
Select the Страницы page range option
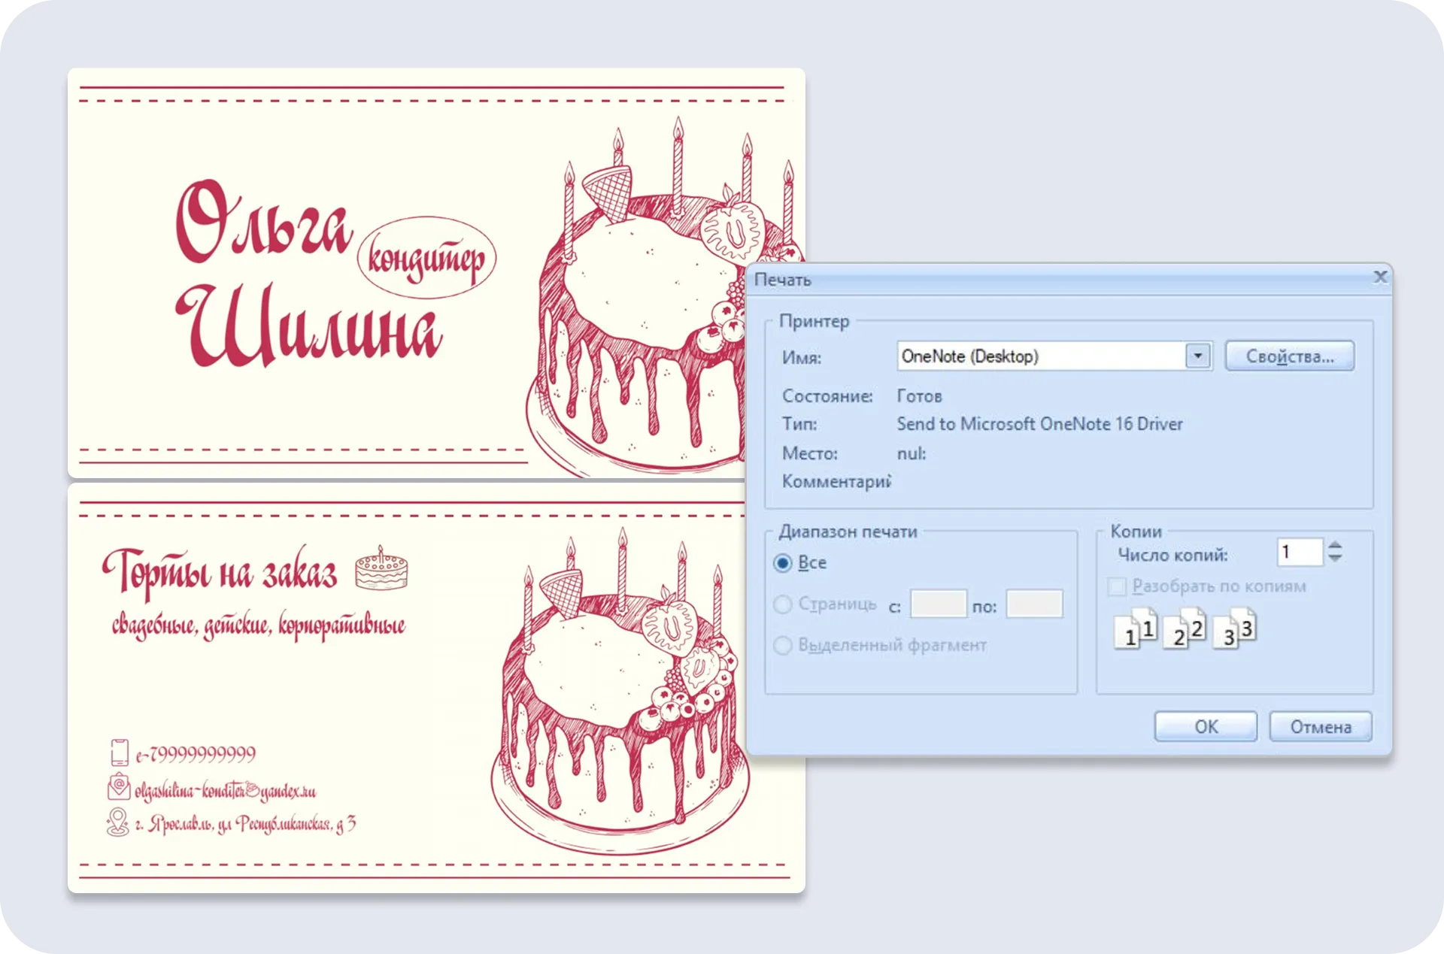(783, 604)
